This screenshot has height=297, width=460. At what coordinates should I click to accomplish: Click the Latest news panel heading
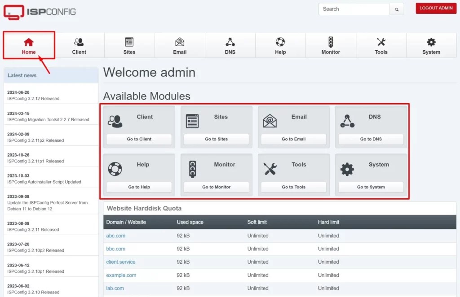[x=22, y=75]
